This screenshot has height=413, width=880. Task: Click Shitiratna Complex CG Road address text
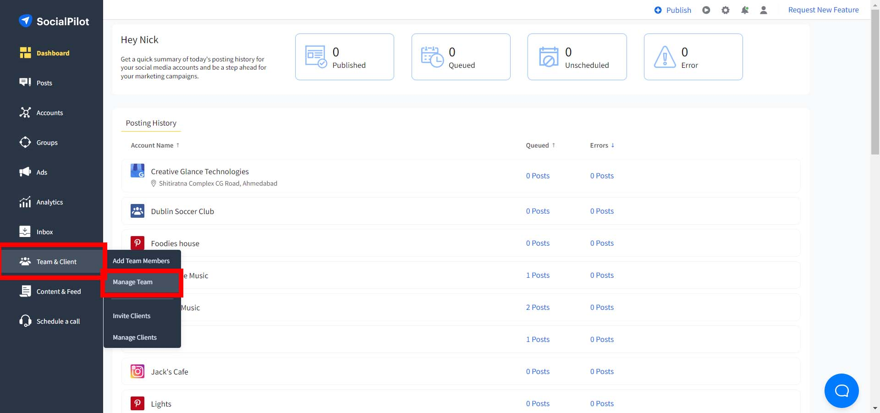click(218, 183)
